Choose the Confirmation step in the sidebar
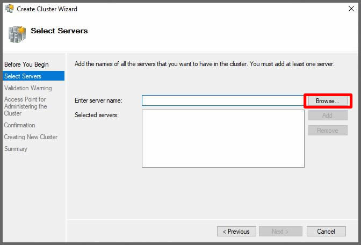Screen dimensions: 361x245 coord(19,125)
